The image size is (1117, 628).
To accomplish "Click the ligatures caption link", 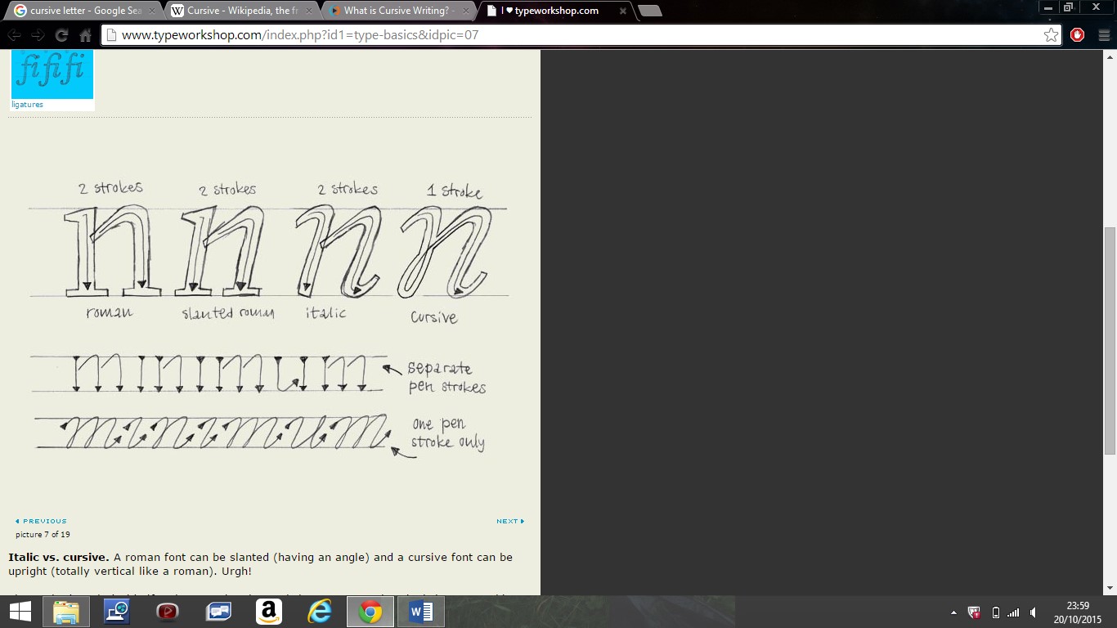I will coord(27,105).
